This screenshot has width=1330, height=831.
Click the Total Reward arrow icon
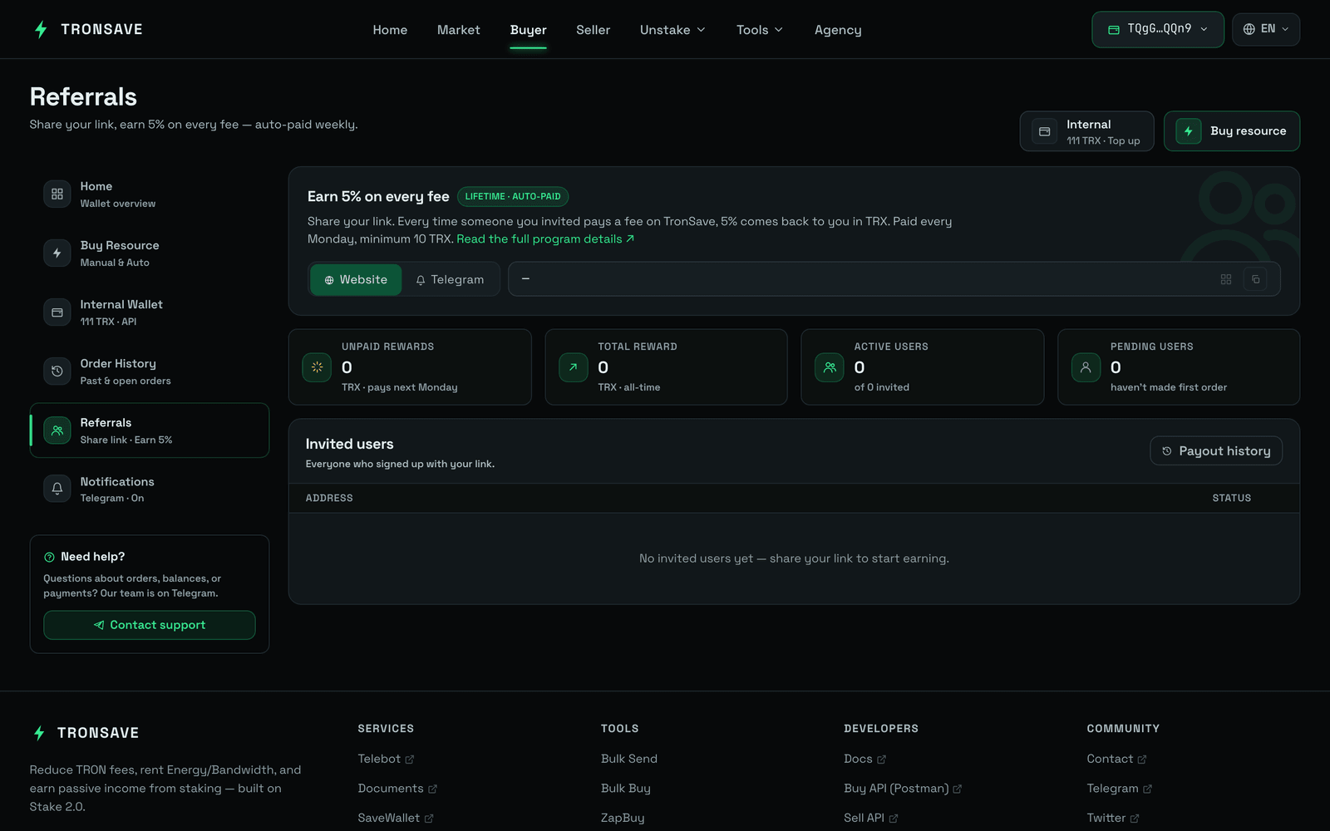coord(574,367)
